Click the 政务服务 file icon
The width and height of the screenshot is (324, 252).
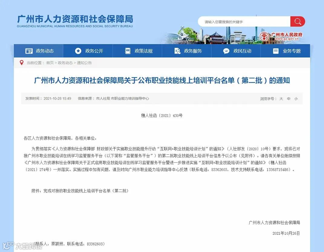pos(177,51)
